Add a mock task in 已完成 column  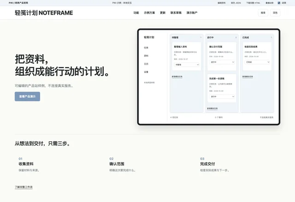click(x=248, y=77)
